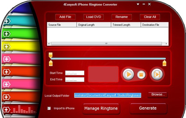Open the dropdown triangle menu in title bar
186x118 pixels.
coord(138,4)
